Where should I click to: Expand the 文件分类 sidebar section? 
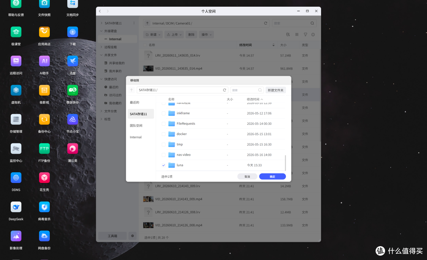pyautogui.click(x=101, y=111)
